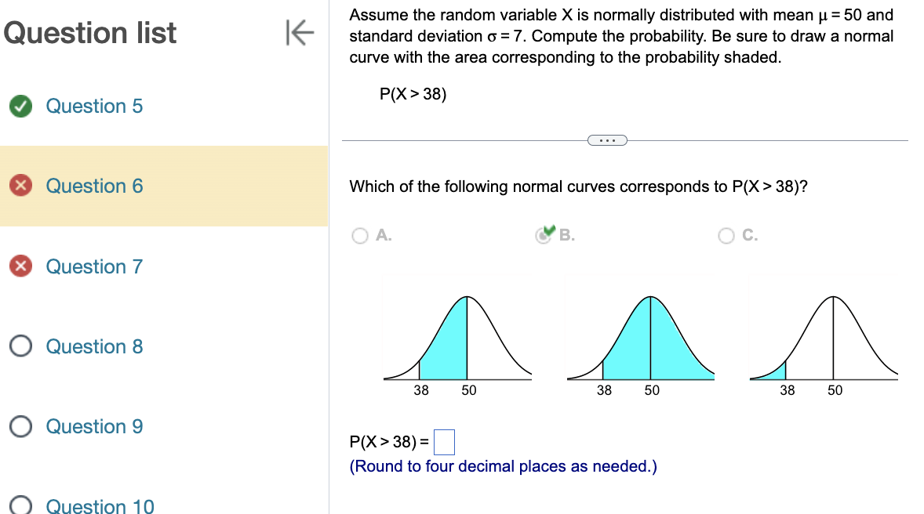The width and height of the screenshot is (924, 514).
Task: Open Question 8 link
Action: (94, 346)
